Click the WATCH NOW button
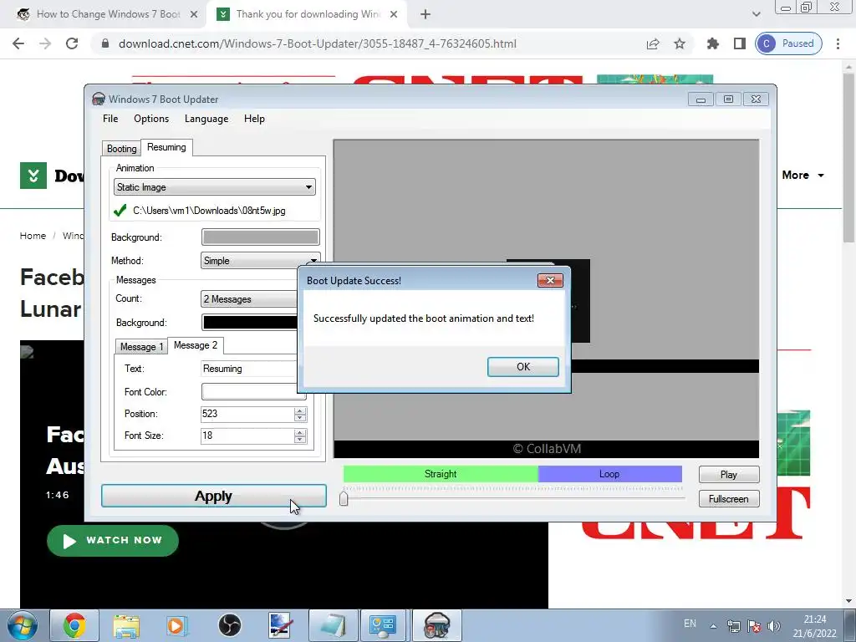Image resolution: width=856 pixels, height=642 pixels. [x=113, y=541]
